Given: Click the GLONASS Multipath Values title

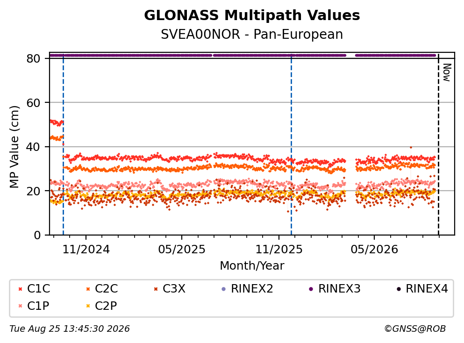Looking at the screenshot, I should tap(252, 15).
